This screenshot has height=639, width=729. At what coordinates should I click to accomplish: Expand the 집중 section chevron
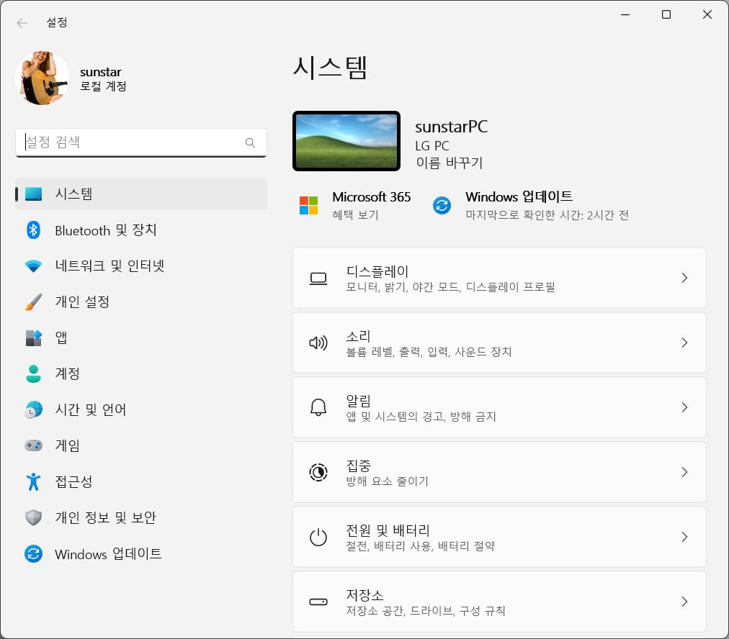click(x=684, y=472)
